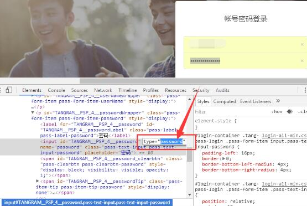The width and height of the screenshot is (307, 206).
Task: Open the Computed styles tab
Action: point(225,101)
